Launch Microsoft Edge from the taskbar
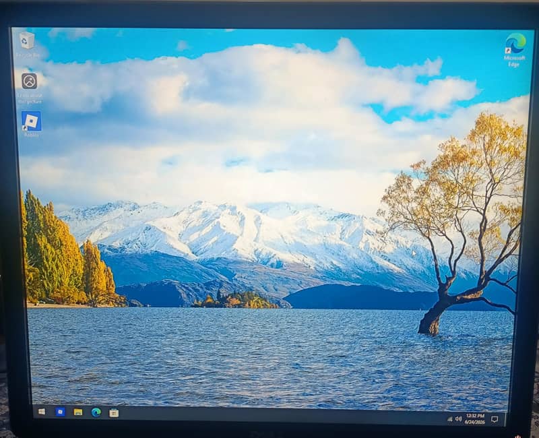 click(x=96, y=412)
